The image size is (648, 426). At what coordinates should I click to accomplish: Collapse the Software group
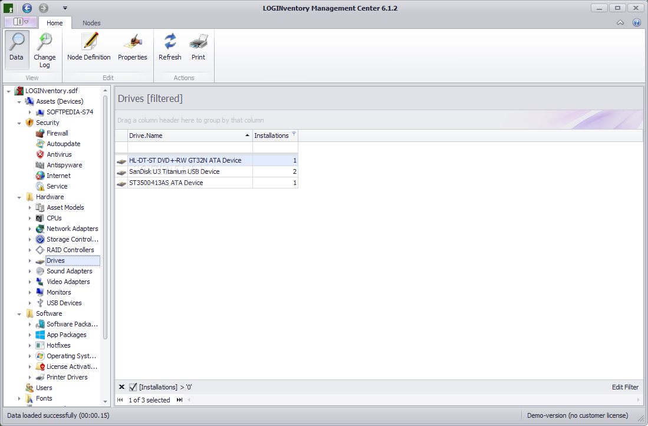pyautogui.click(x=19, y=314)
